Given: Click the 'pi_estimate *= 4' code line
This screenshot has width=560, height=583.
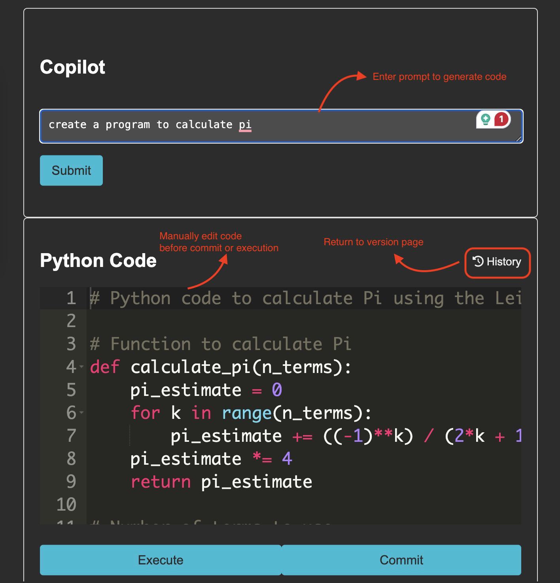Looking at the screenshot, I should point(211,459).
